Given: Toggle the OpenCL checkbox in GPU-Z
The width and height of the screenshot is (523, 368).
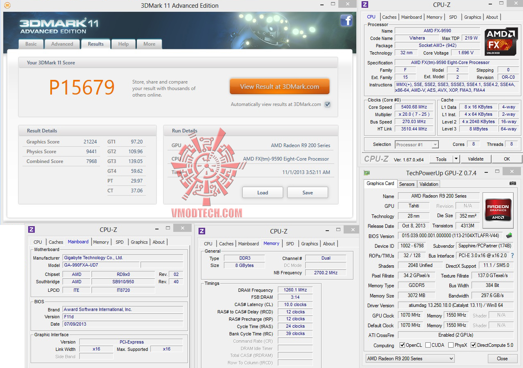Looking at the screenshot, I should 402,345.
